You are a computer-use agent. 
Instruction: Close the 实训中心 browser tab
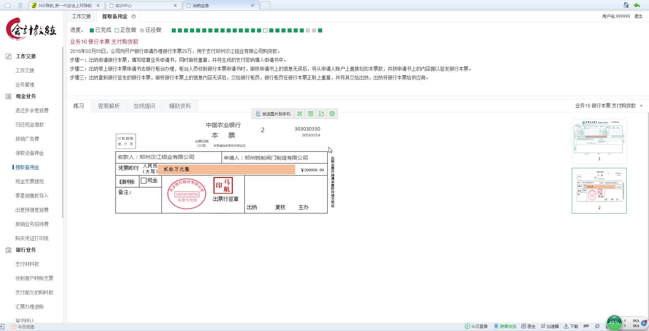click(175, 5)
